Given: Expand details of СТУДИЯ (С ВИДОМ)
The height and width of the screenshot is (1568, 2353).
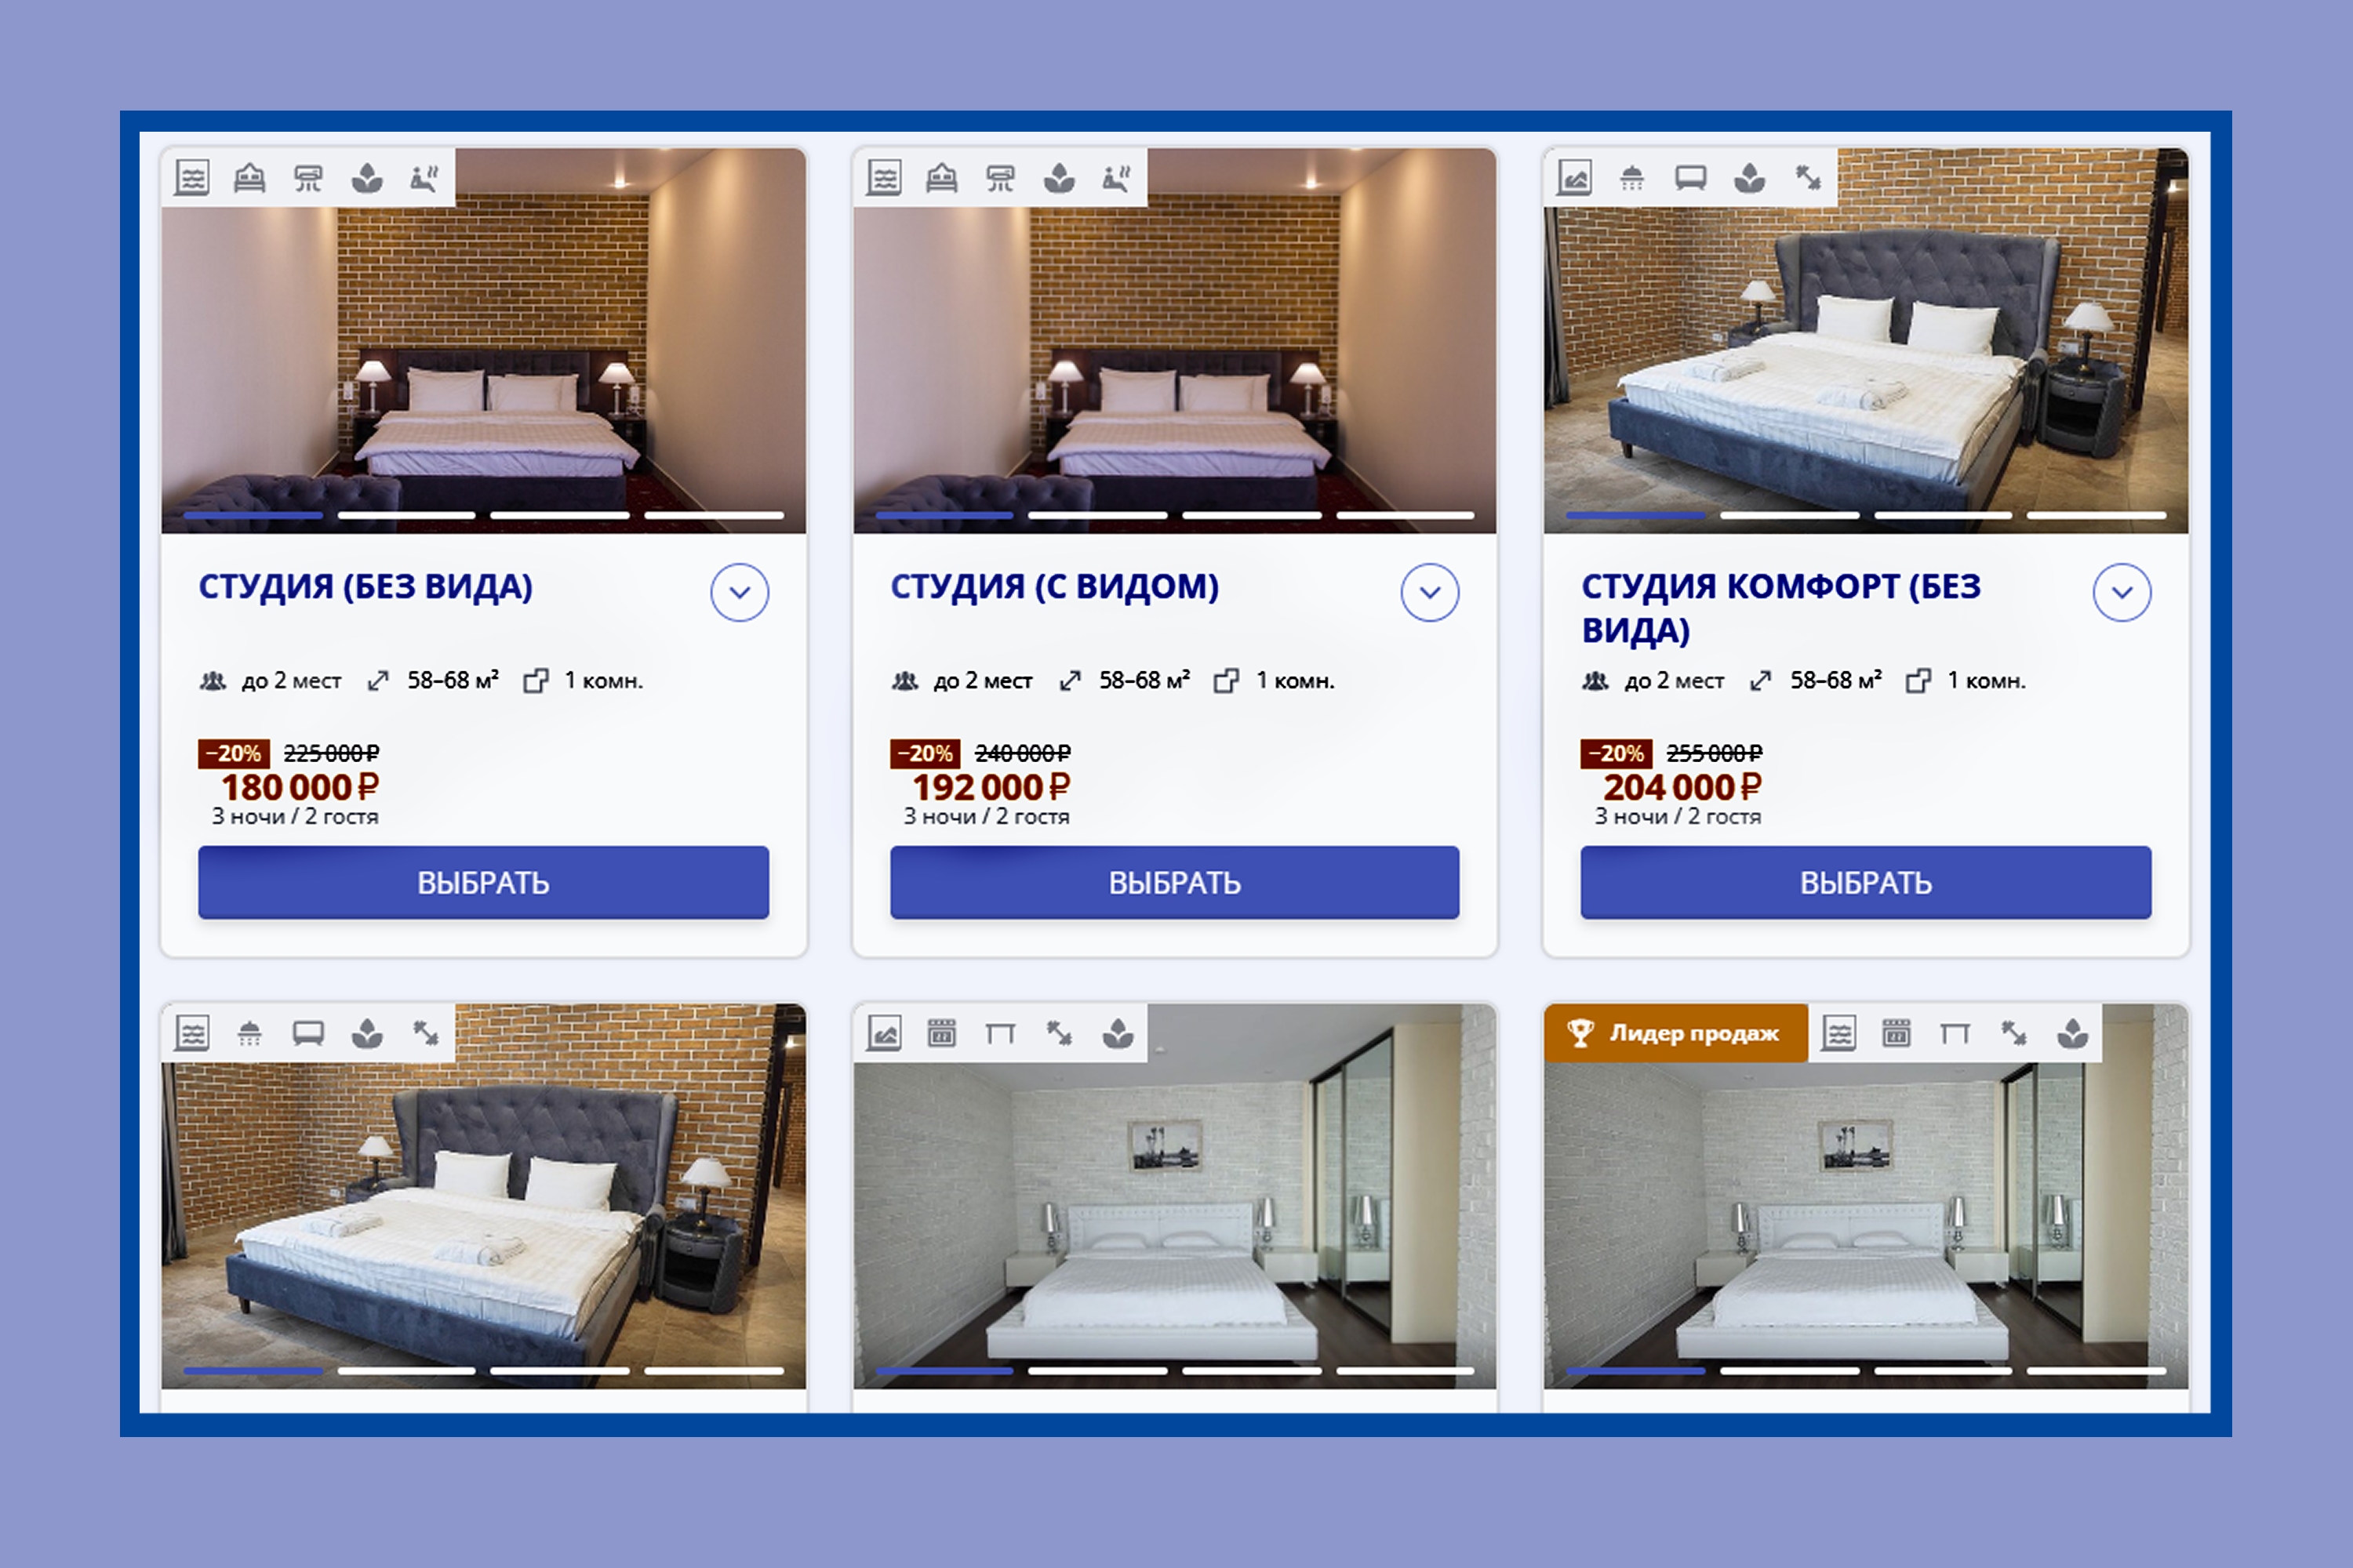Looking at the screenshot, I should tap(1430, 592).
